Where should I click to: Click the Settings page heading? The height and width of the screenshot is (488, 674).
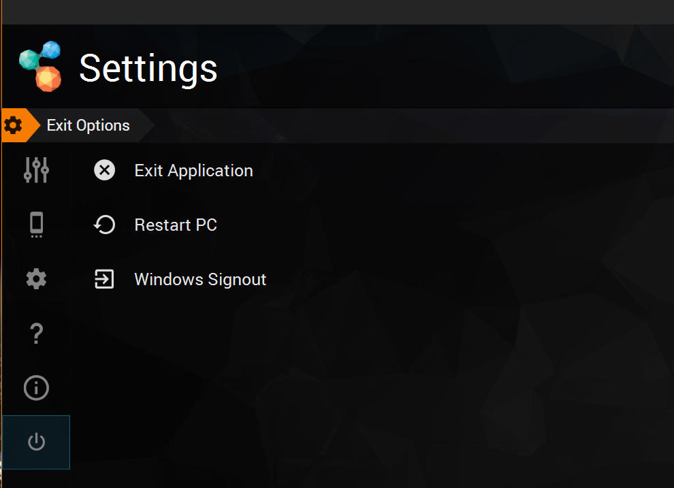coord(148,68)
